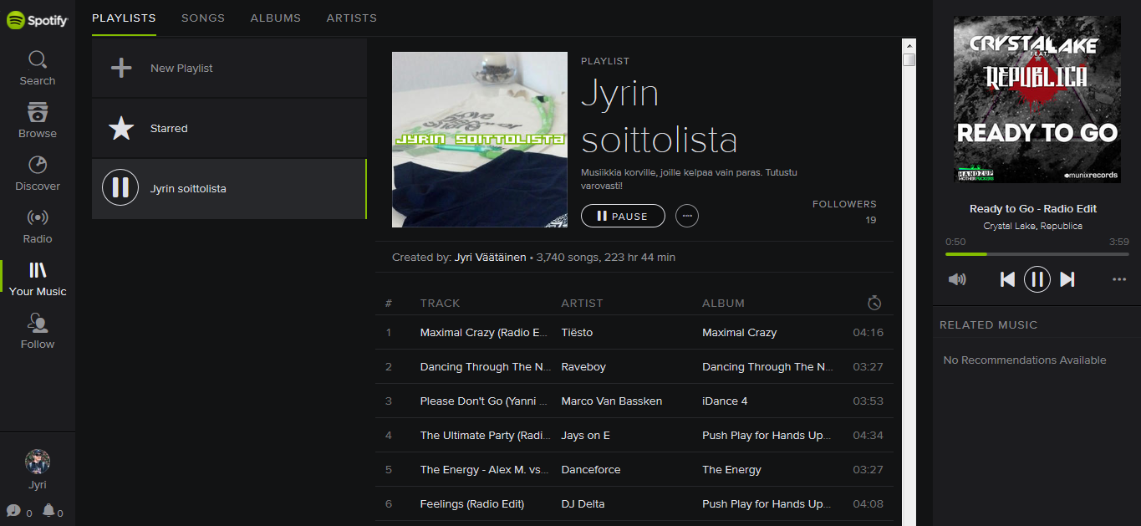Go to the Discover page
Viewport: 1141px width, 526px height.
coord(38,174)
